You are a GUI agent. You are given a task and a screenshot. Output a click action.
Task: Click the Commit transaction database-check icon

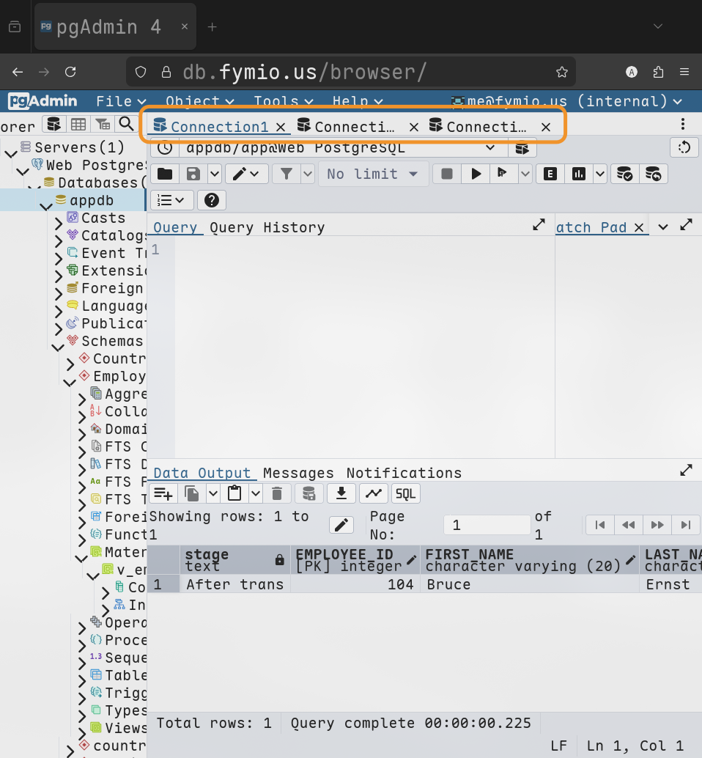(624, 174)
